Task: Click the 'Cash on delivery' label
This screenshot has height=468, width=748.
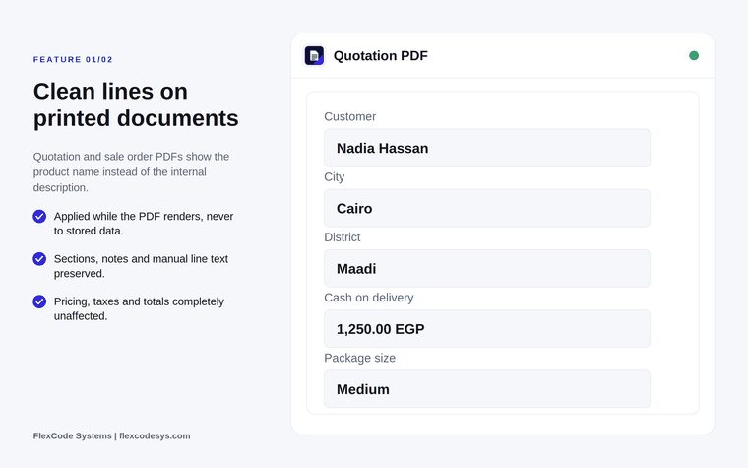Action: [369, 298]
